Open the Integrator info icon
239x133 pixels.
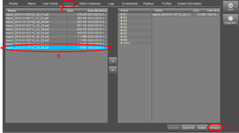[x=230, y=18]
